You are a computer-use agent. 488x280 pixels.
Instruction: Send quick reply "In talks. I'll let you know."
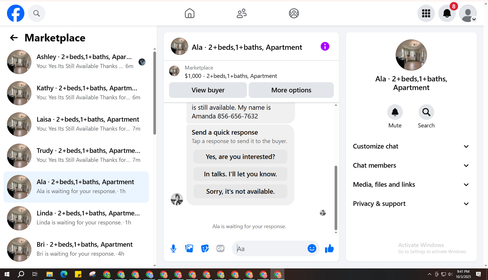click(240, 174)
